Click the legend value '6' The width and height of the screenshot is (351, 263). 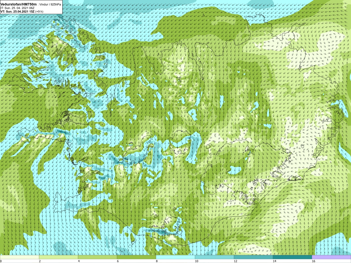pyautogui.click(x=118, y=261)
